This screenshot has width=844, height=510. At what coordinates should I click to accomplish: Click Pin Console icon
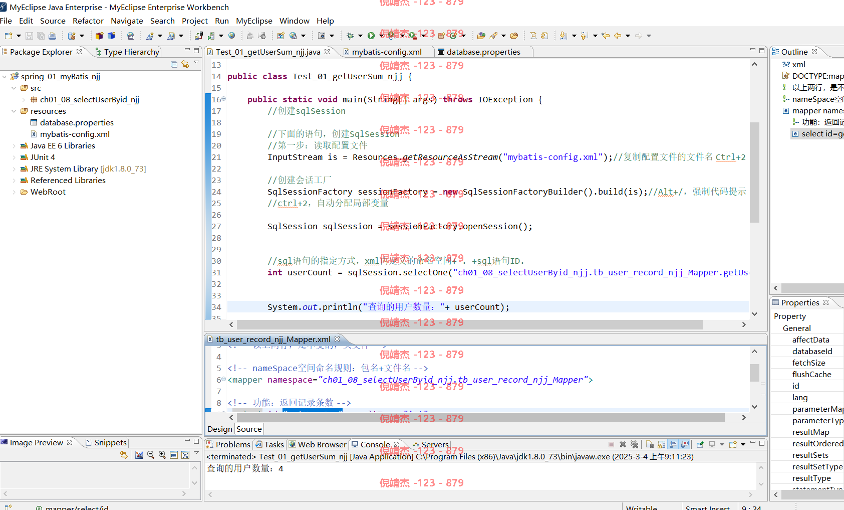700,444
